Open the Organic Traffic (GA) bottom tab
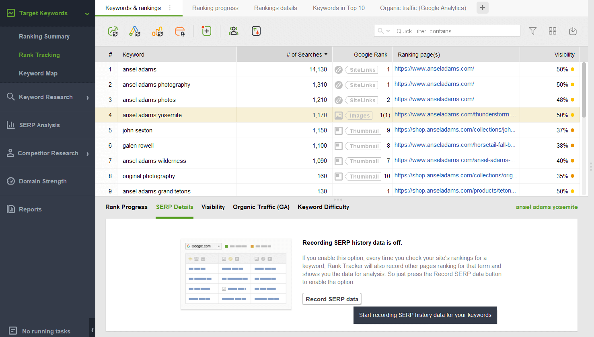 point(261,207)
